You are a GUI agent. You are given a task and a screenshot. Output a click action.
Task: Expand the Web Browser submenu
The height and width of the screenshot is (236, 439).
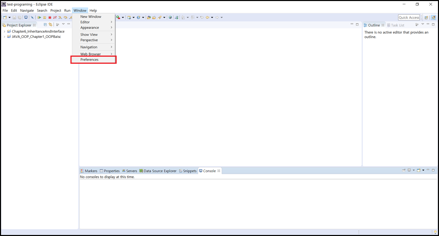coord(94,54)
